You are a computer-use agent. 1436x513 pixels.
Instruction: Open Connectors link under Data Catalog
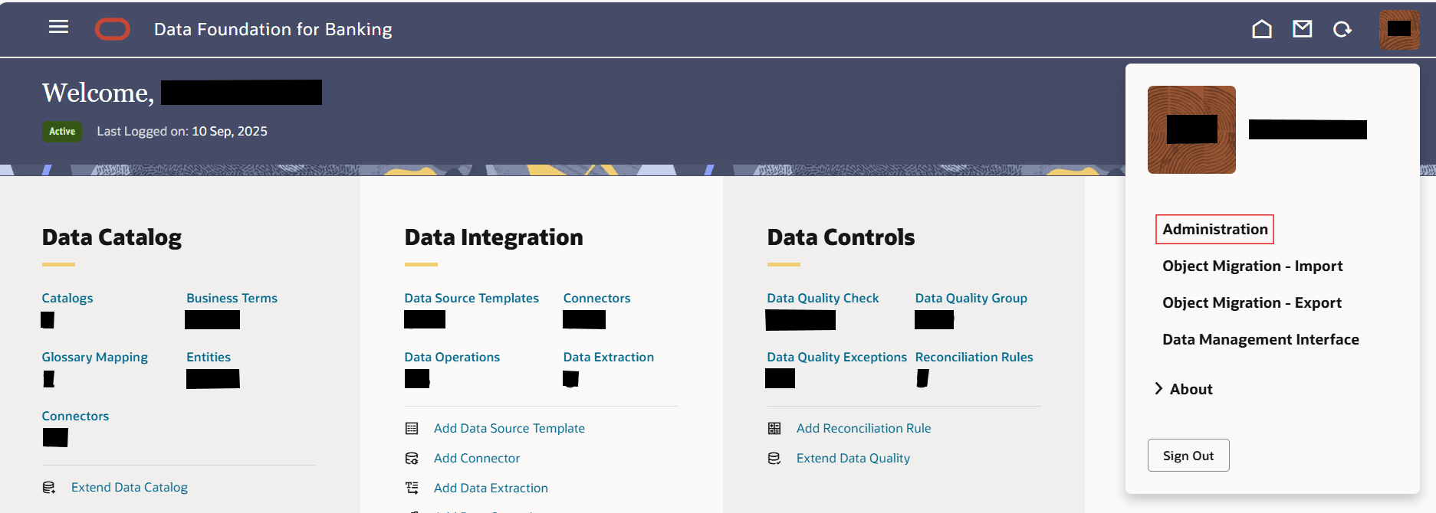coord(75,416)
